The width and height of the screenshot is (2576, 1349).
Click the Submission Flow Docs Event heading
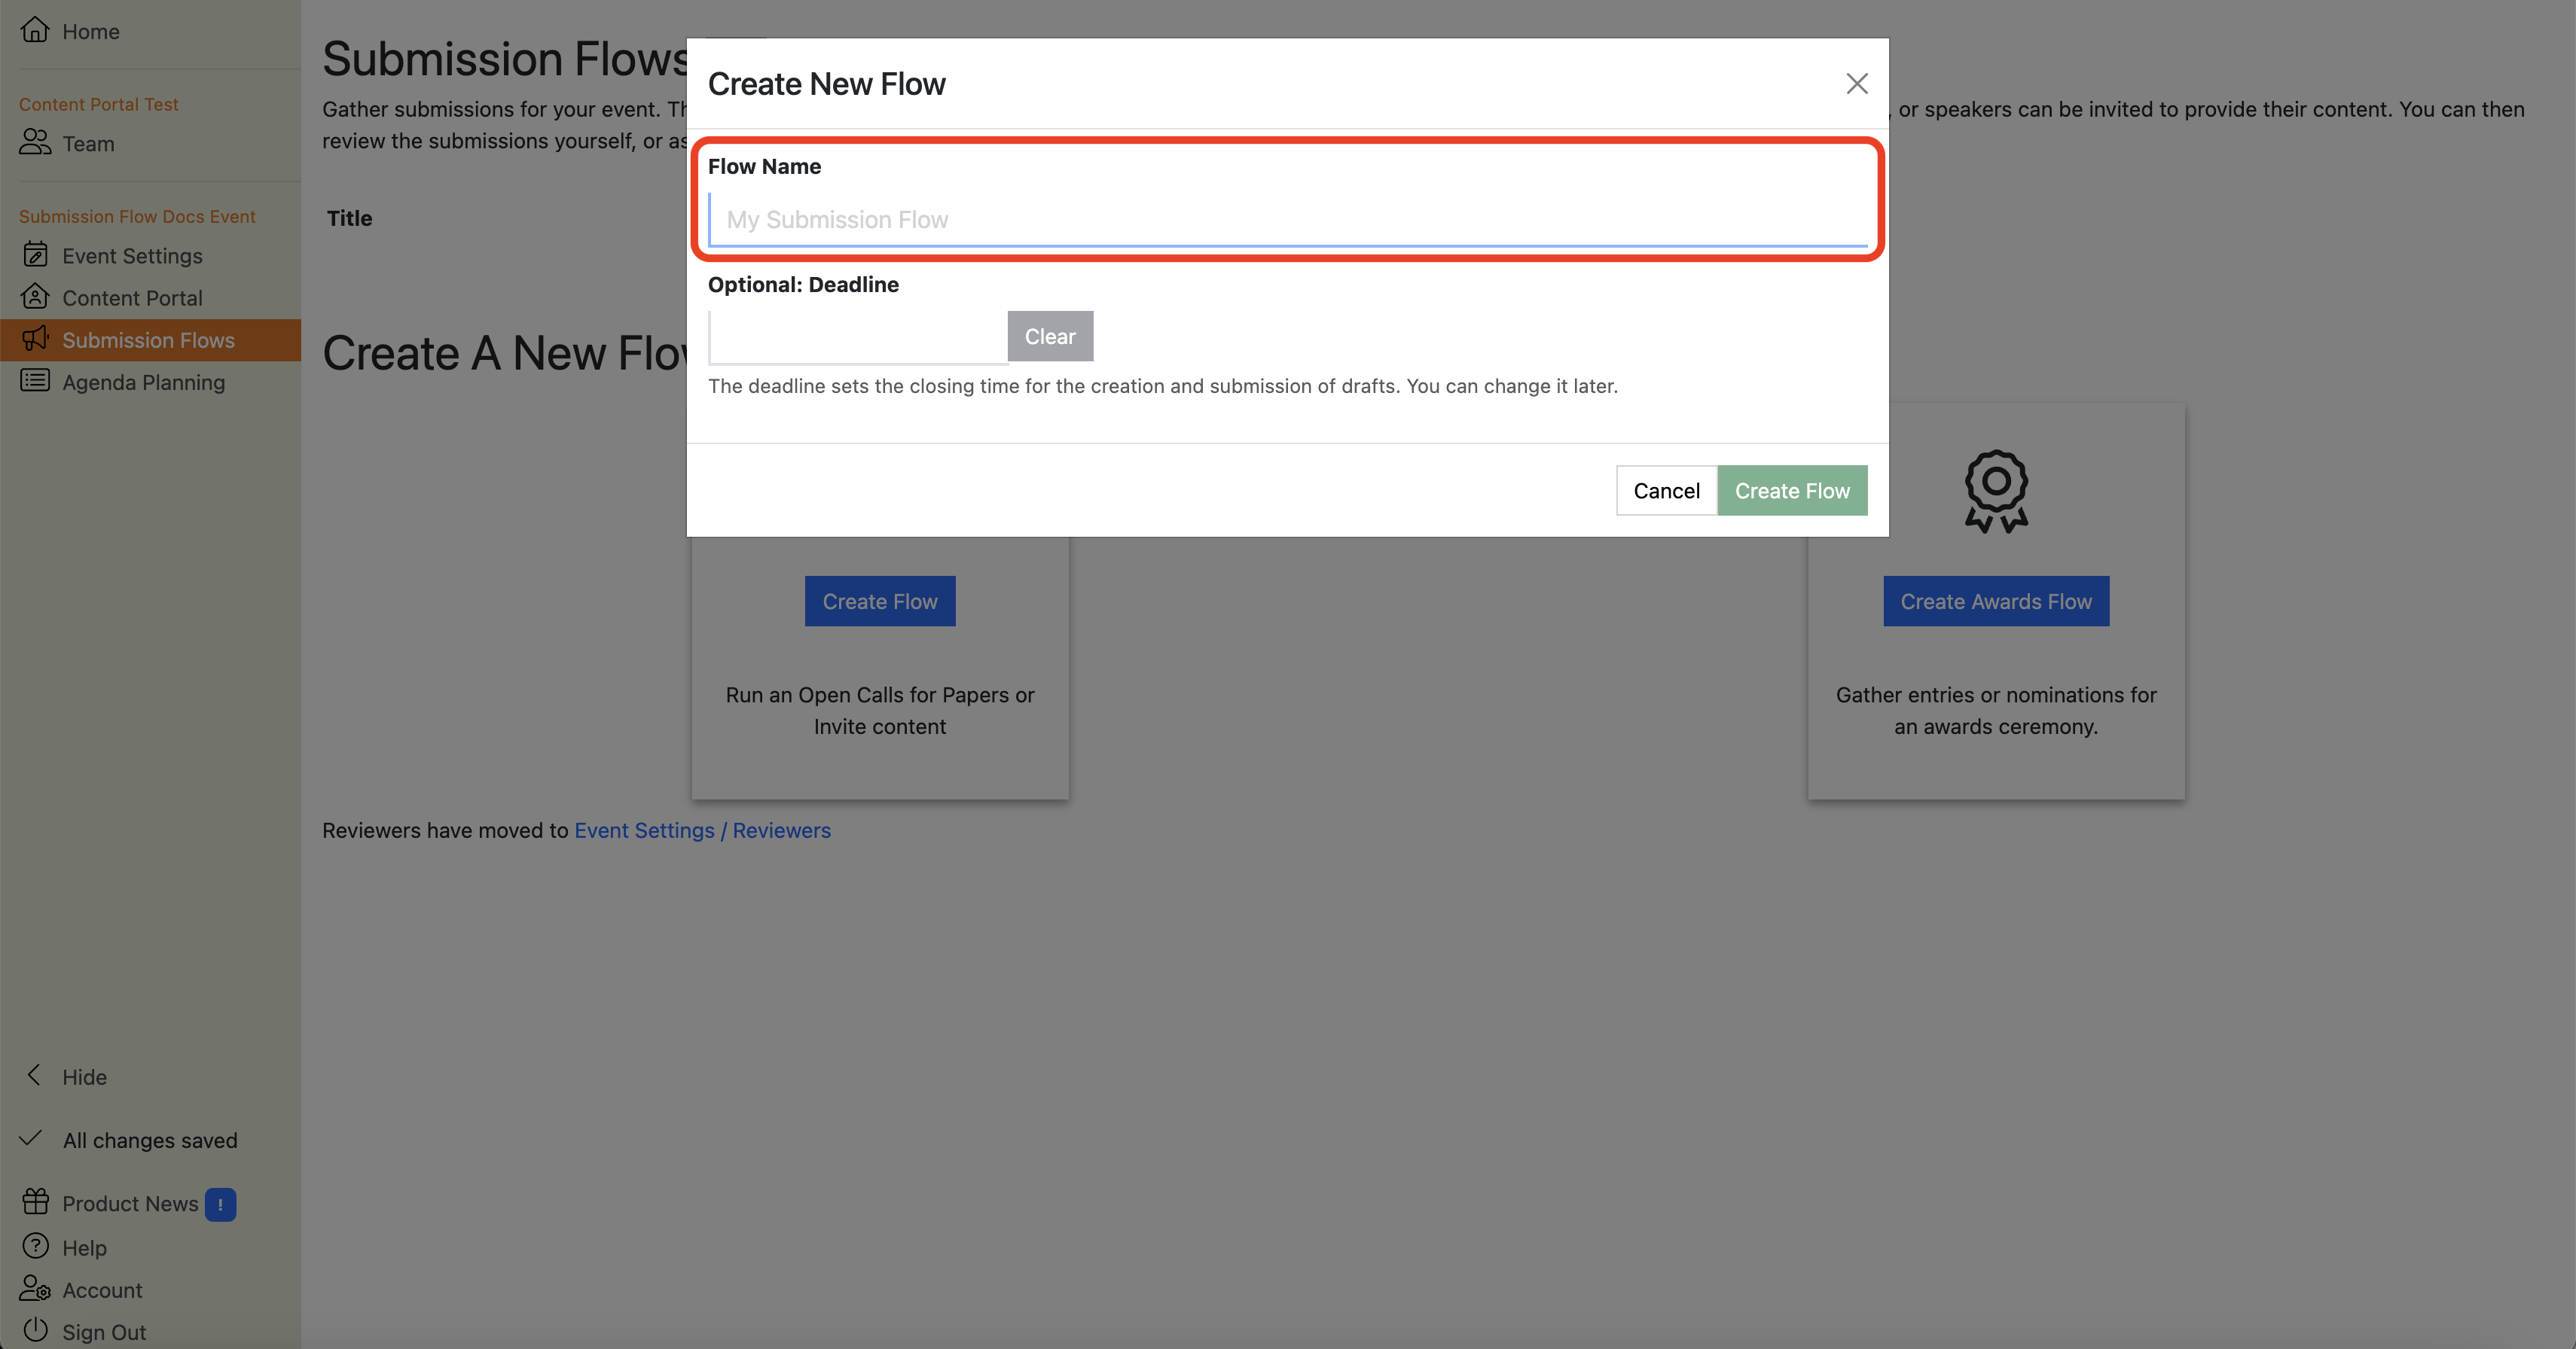[137, 216]
